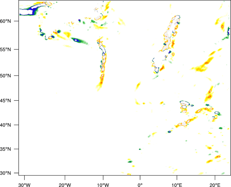Click the 45°N latitude label
This screenshot has height=187, width=231.
pyautogui.click(x=5, y=100)
